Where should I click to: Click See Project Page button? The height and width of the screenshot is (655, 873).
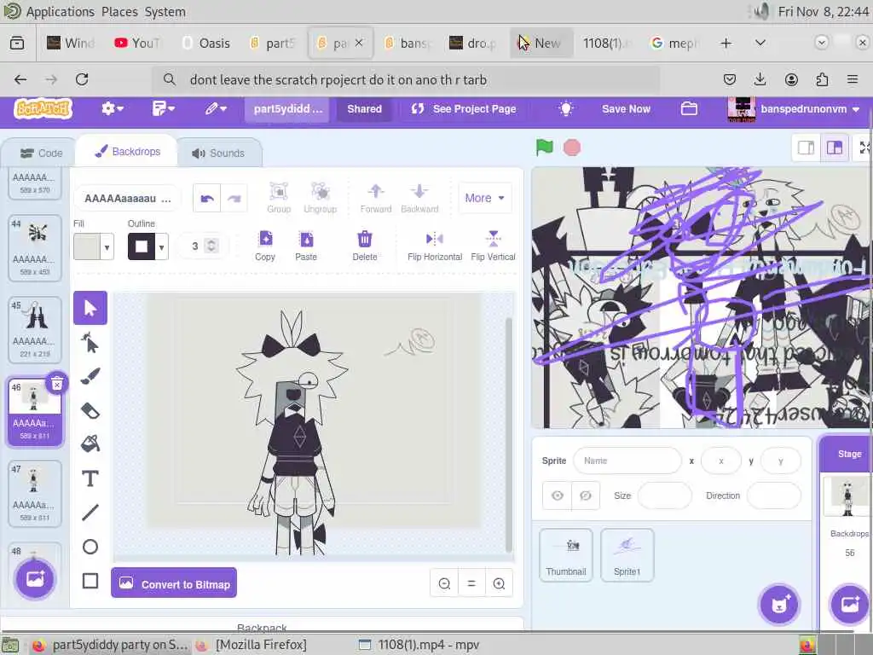click(464, 108)
